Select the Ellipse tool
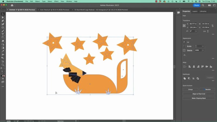Image resolution: width=217 pixels, height=122 pixels. coord(3,28)
